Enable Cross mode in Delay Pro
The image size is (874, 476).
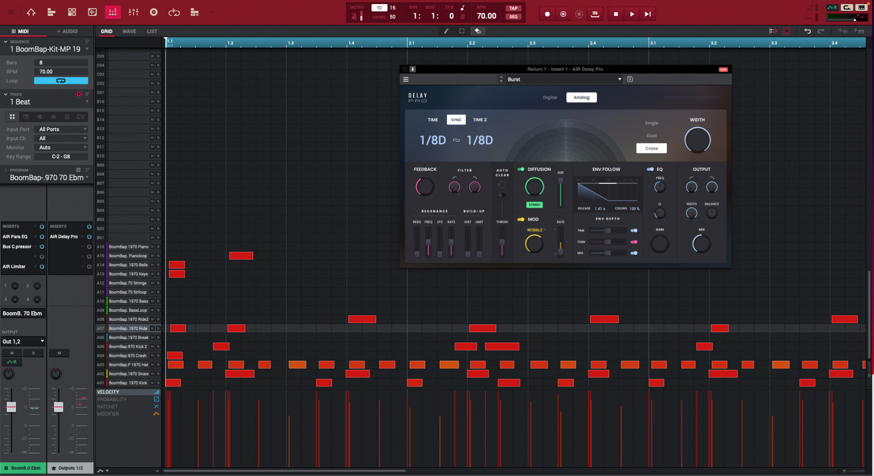click(x=651, y=148)
